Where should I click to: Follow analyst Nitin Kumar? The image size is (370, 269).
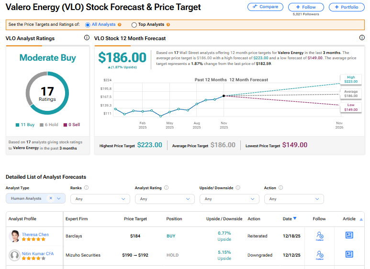[320, 255]
